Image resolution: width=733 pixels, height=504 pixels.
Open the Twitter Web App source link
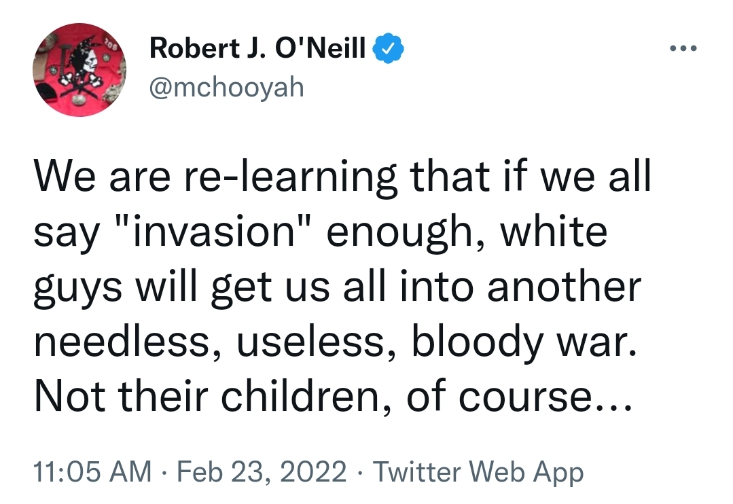pos(478,471)
